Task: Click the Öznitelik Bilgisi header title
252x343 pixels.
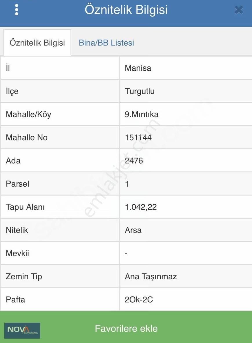Action: [x=126, y=10]
